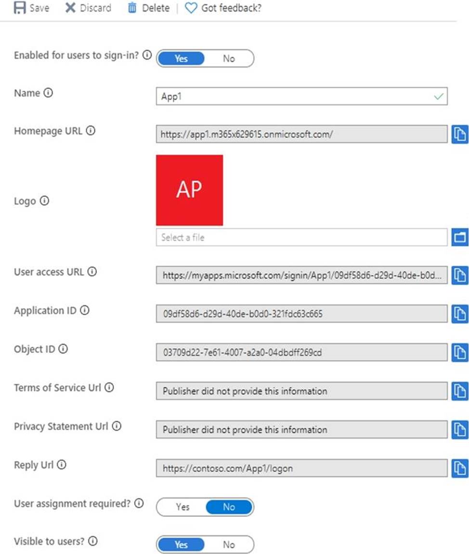Screen dimensions: 469x554
Task: Show info tooltip for User assignment required
Action: (x=139, y=504)
